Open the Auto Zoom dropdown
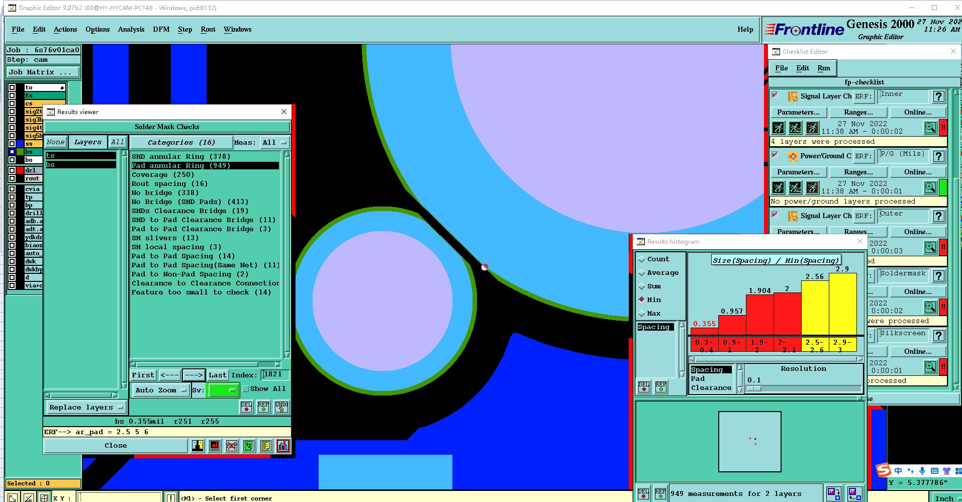The height and width of the screenshot is (502, 962). tap(161, 390)
